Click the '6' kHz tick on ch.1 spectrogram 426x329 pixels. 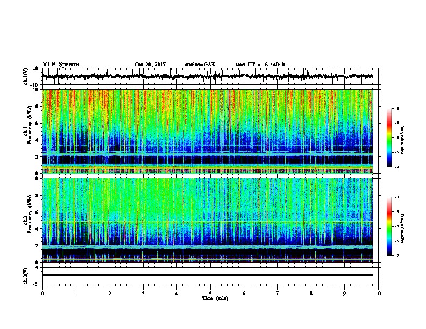[x=37, y=123]
